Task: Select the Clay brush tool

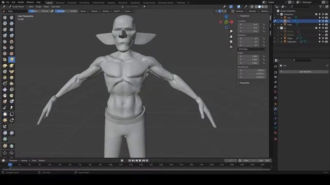Action: (x=5, y=24)
